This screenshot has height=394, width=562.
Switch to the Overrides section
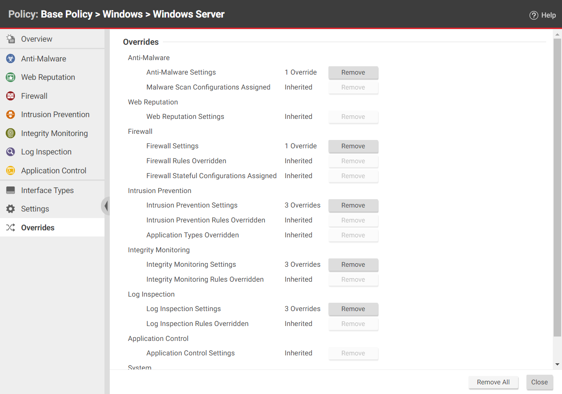click(38, 227)
